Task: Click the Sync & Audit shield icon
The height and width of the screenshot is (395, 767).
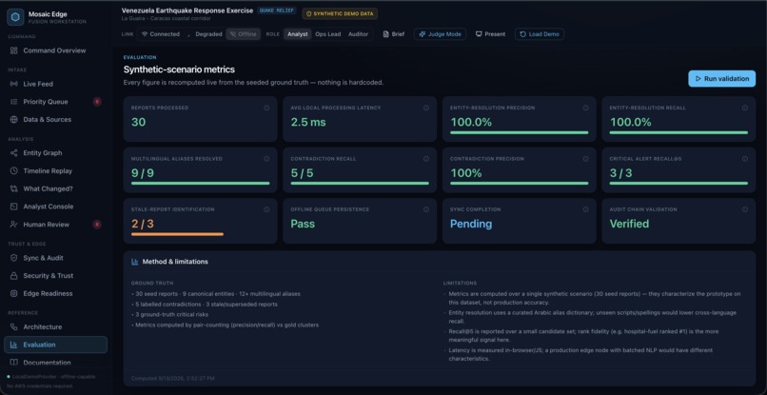Action: click(13, 258)
